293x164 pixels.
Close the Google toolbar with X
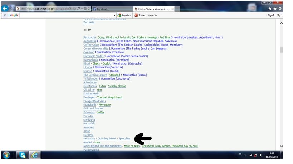click(x=5, y=15)
